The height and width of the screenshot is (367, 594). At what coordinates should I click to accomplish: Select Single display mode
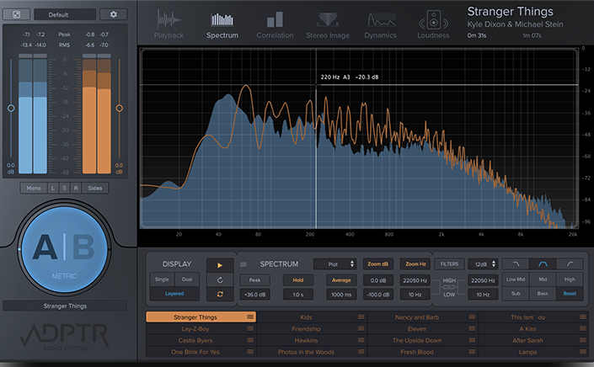tap(162, 279)
